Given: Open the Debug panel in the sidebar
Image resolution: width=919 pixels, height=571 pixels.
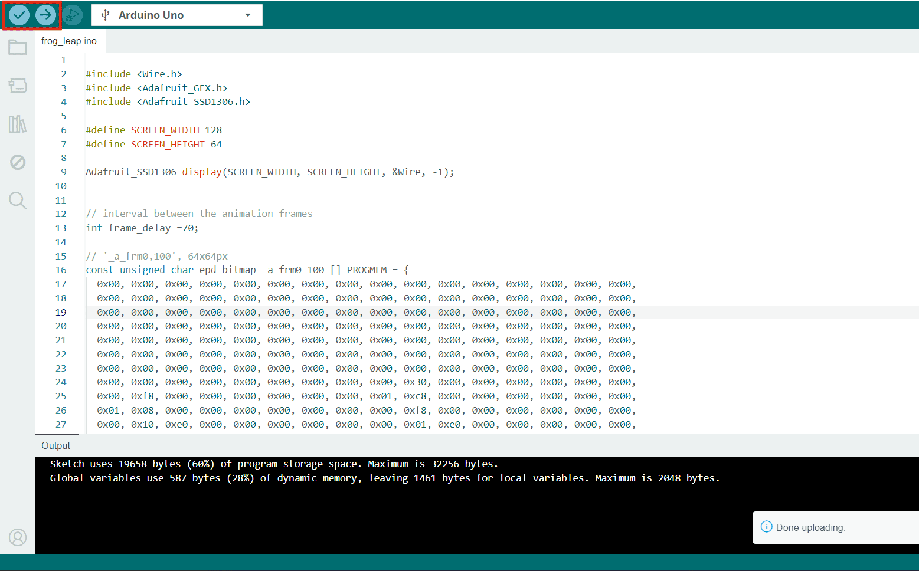Looking at the screenshot, I should 18,162.
